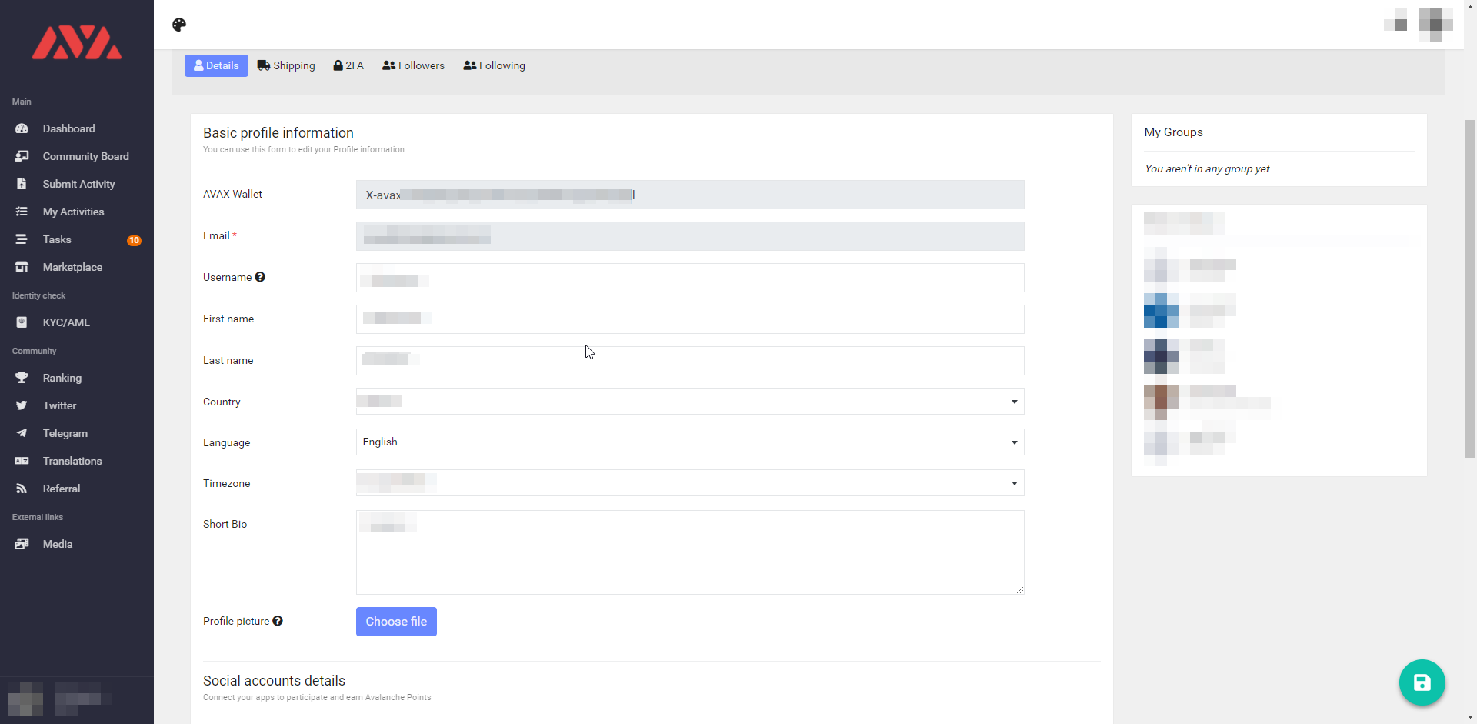Image resolution: width=1477 pixels, height=724 pixels.
Task: Open the Marketplace sidebar item
Action: point(72,267)
